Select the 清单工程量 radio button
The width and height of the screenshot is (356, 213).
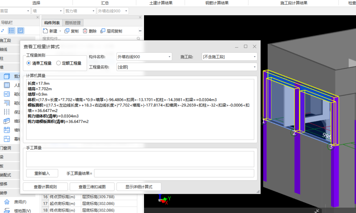tap(29, 63)
